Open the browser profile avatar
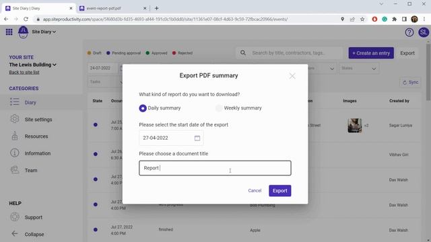Viewport: 431px width, 242px height. click(414, 19)
